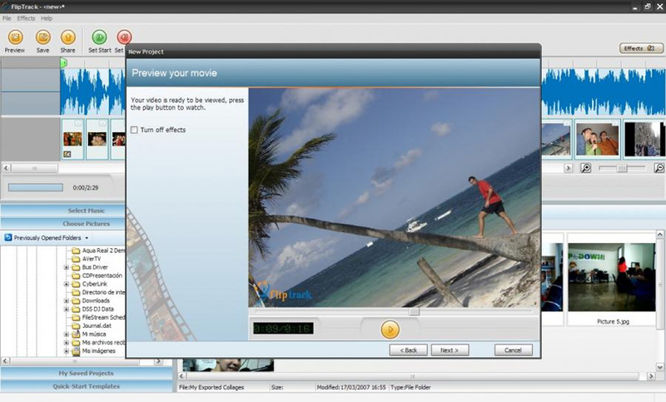The height and width of the screenshot is (402, 666).
Task: Click the CDPresentación folder icon
Action: 76,275
